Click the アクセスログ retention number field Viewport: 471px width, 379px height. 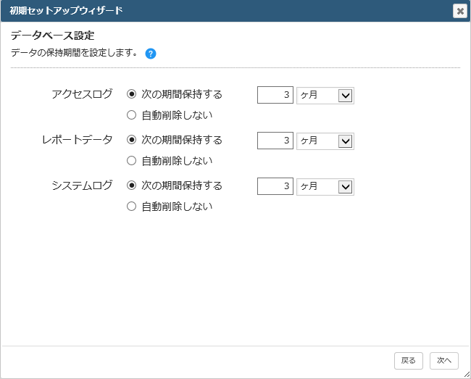point(275,95)
